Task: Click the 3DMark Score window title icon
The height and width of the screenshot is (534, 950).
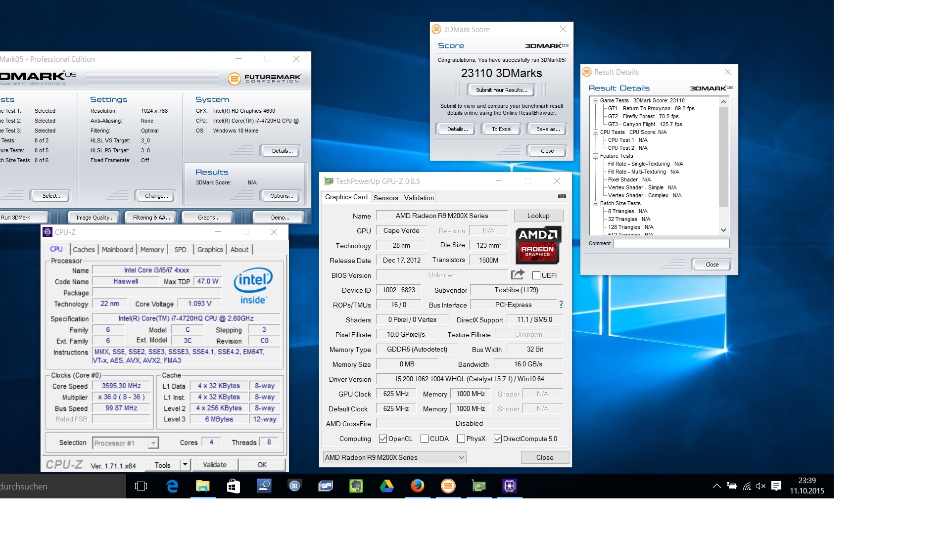Action: (x=436, y=29)
